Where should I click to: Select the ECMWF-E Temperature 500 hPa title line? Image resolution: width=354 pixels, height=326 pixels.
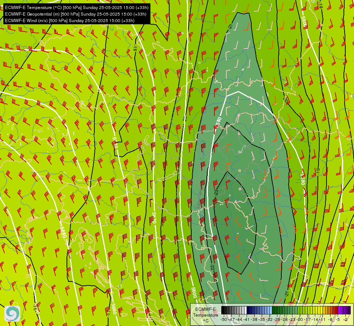click(77, 8)
